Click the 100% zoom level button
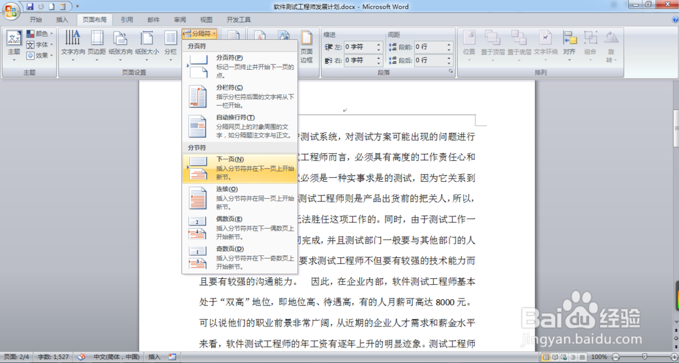This screenshot has width=679, height=363. (x=599, y=357)
